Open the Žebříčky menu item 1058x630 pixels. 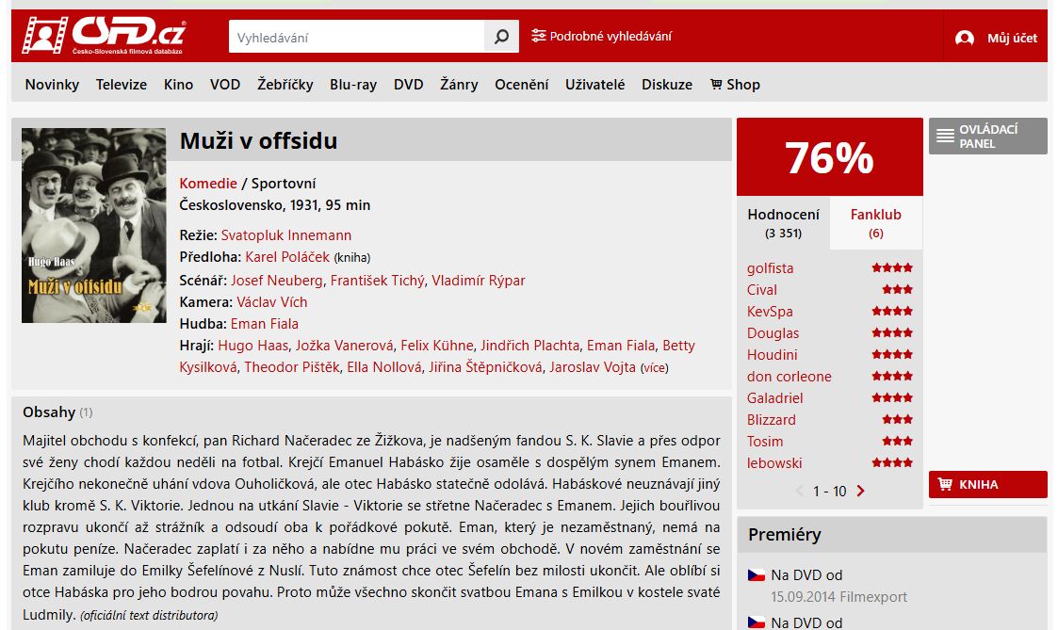tap(285, 85)
